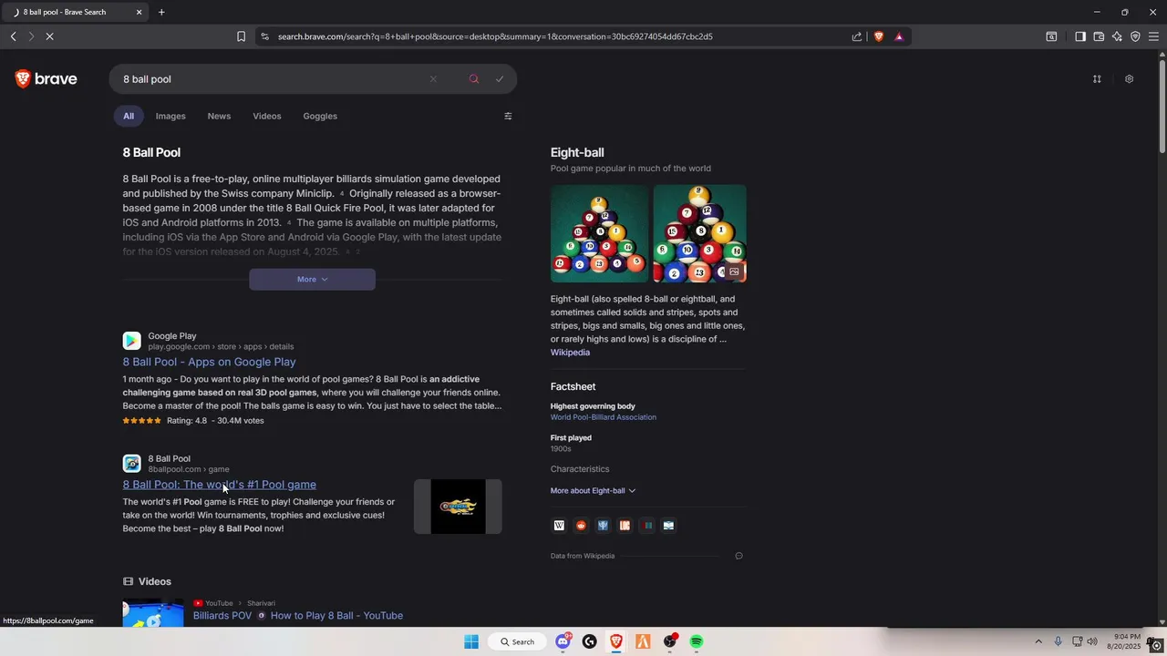Click the Brave logo on the search page
This screenshot has width=1167, height=656.
click(46, 79)
